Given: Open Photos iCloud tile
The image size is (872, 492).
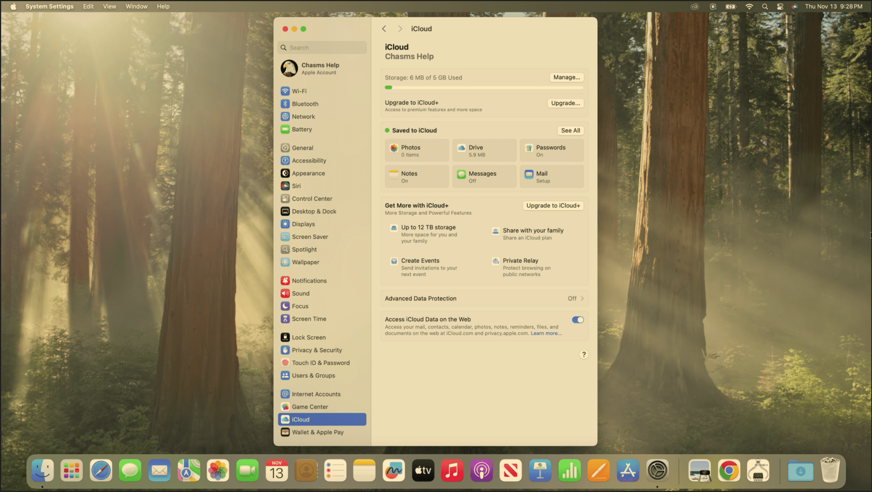Looking at the screenshot, I should [x=416, y=151].
